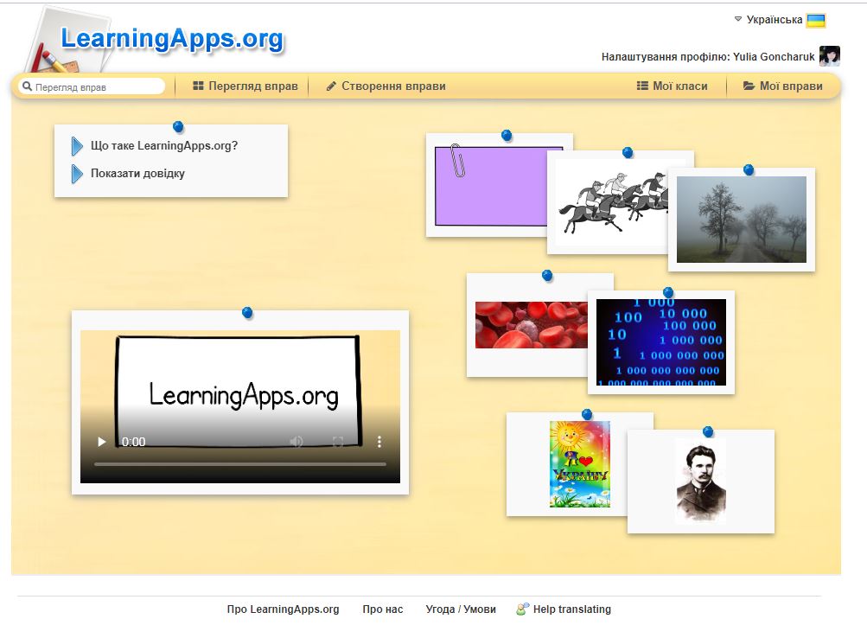Open Налаштування профілю: Yulia Goncharuk
867x638 pixels.
pyautogui.click(x=708, y=57)
